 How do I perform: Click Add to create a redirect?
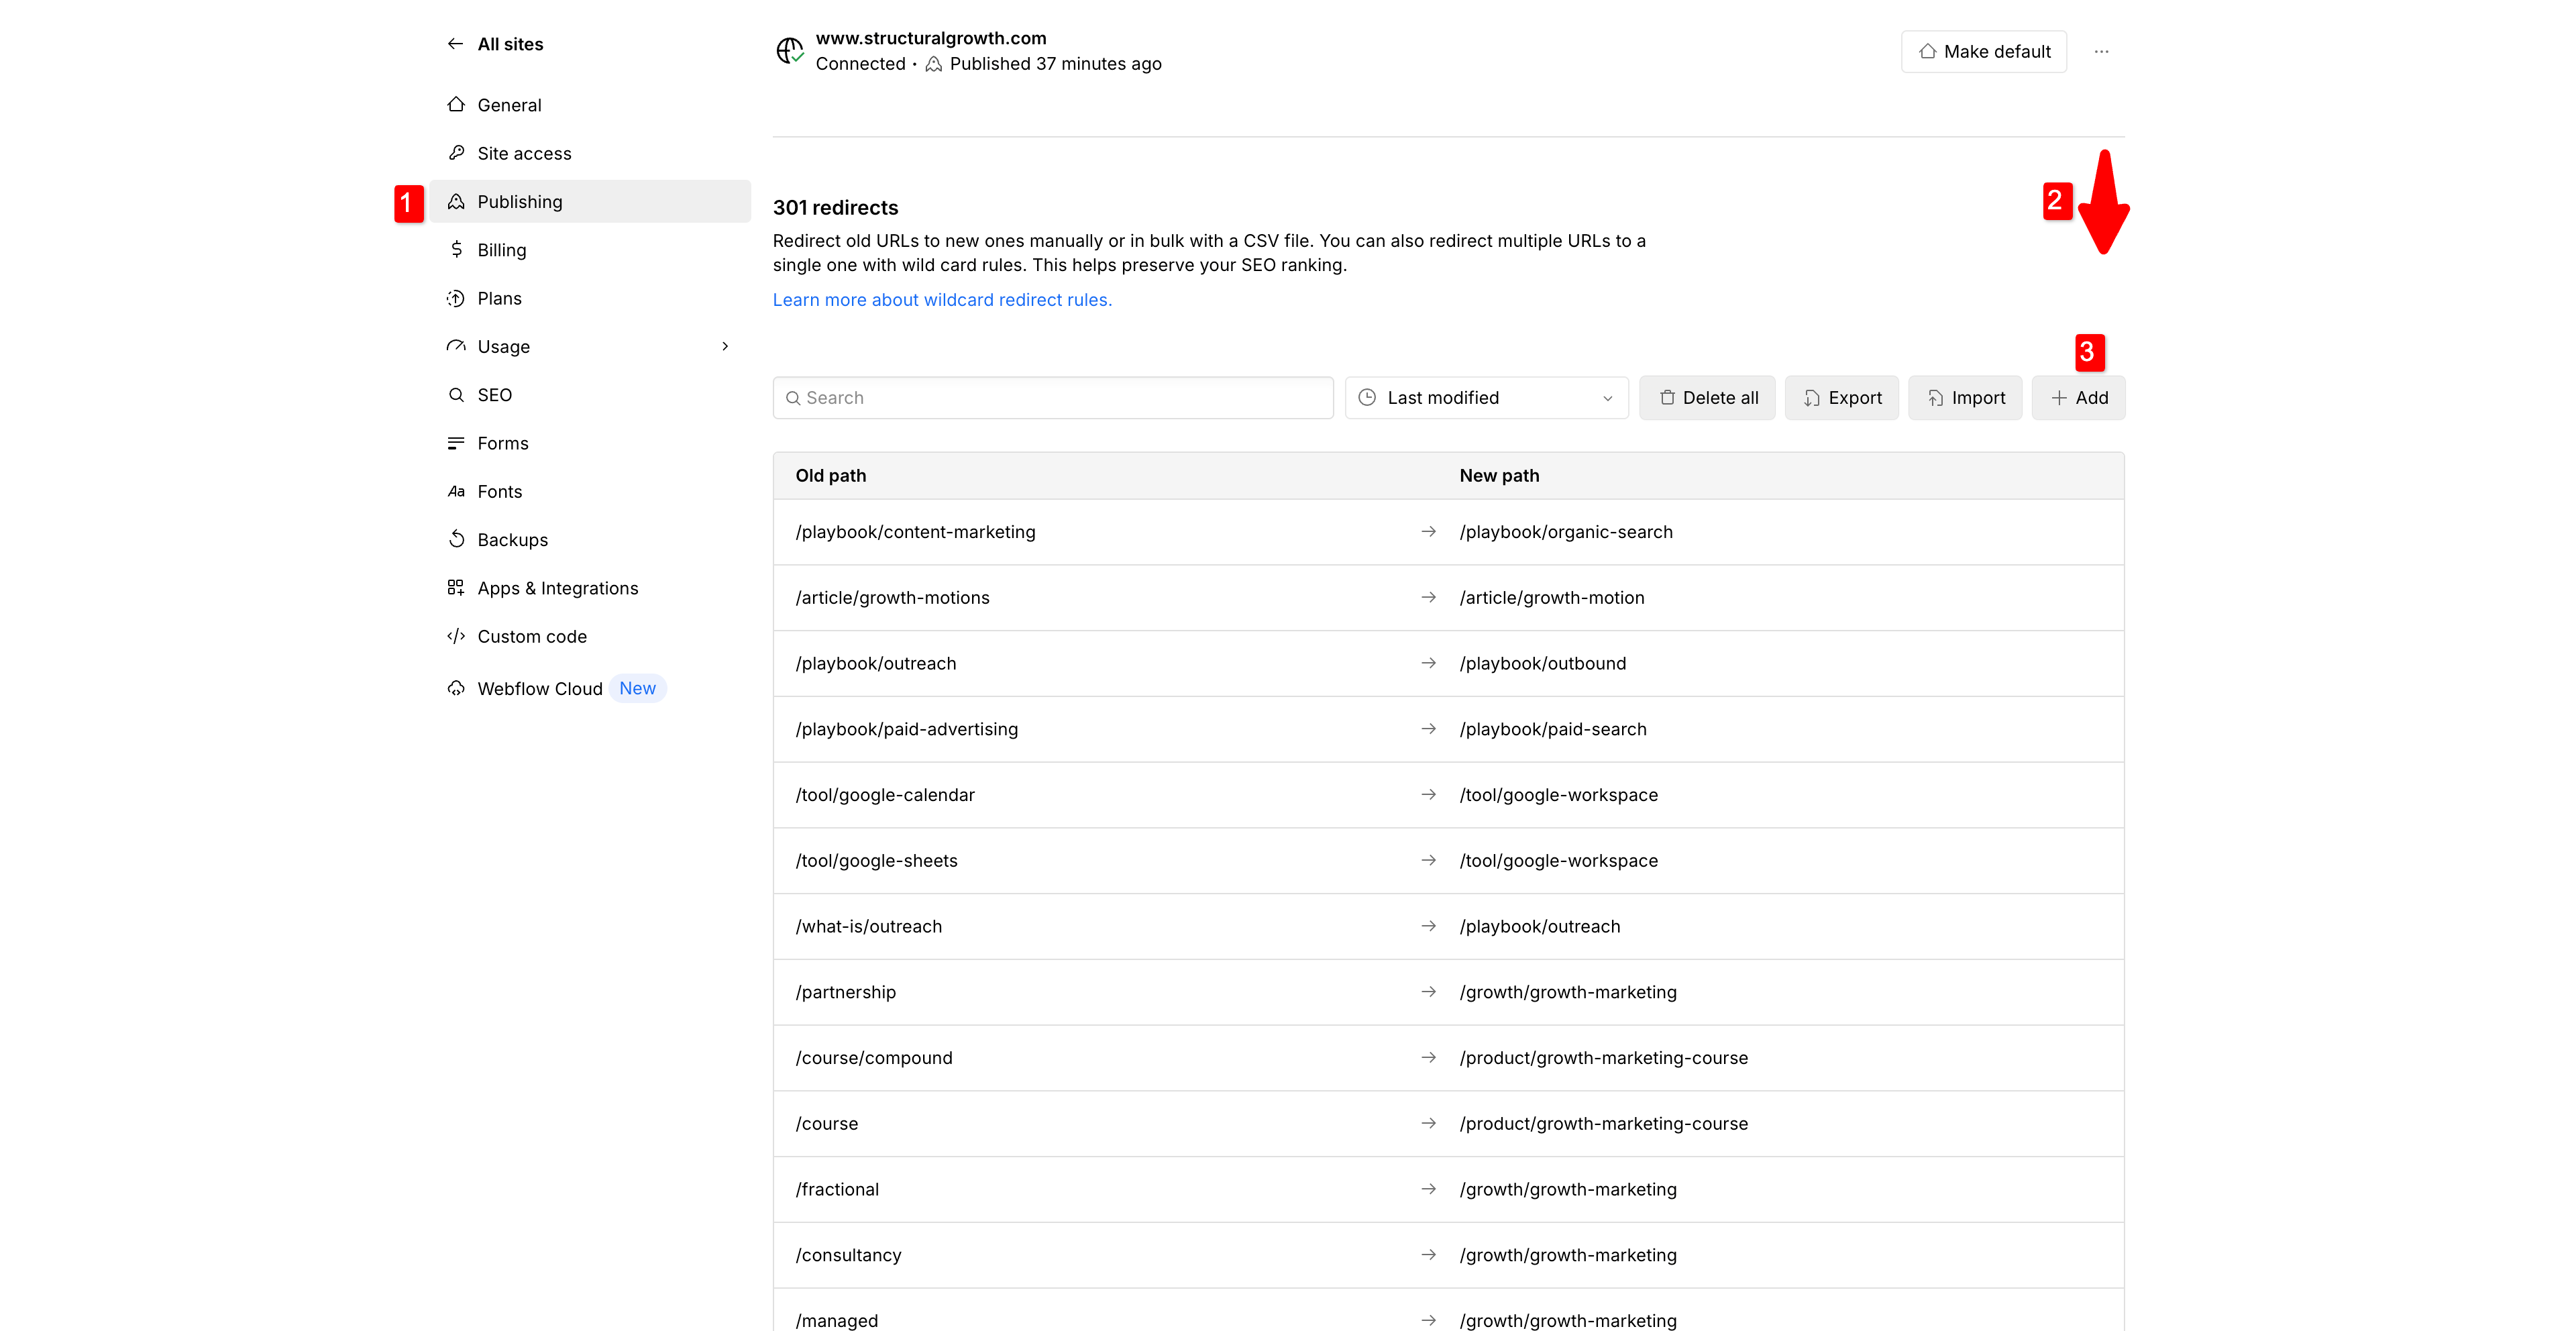click(x=2078, y=398)
